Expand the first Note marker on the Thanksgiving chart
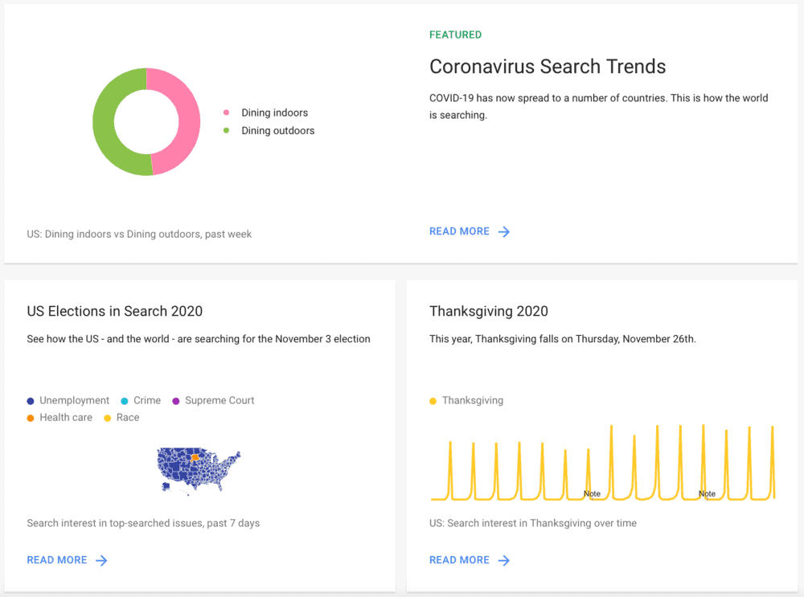 pyautogui.click(x=592, y=494)
